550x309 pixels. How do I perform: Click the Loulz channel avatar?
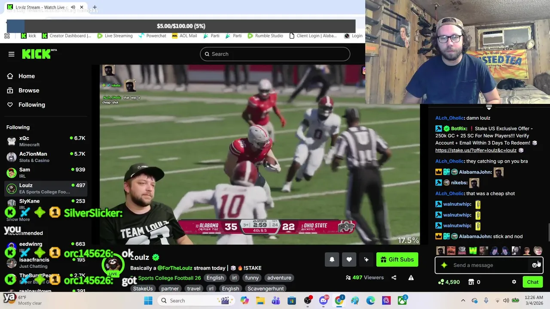(113, 264)
